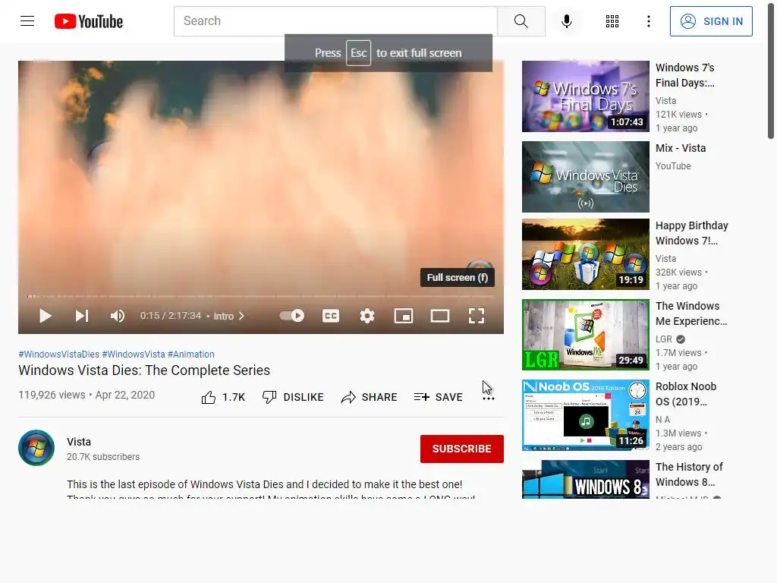
Task: Open the Roblox Noob OS thumbnail
Action: (585, 415)
